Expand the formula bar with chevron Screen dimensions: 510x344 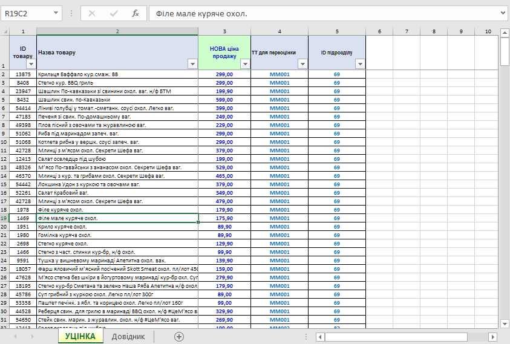click(x=503, y=13)
